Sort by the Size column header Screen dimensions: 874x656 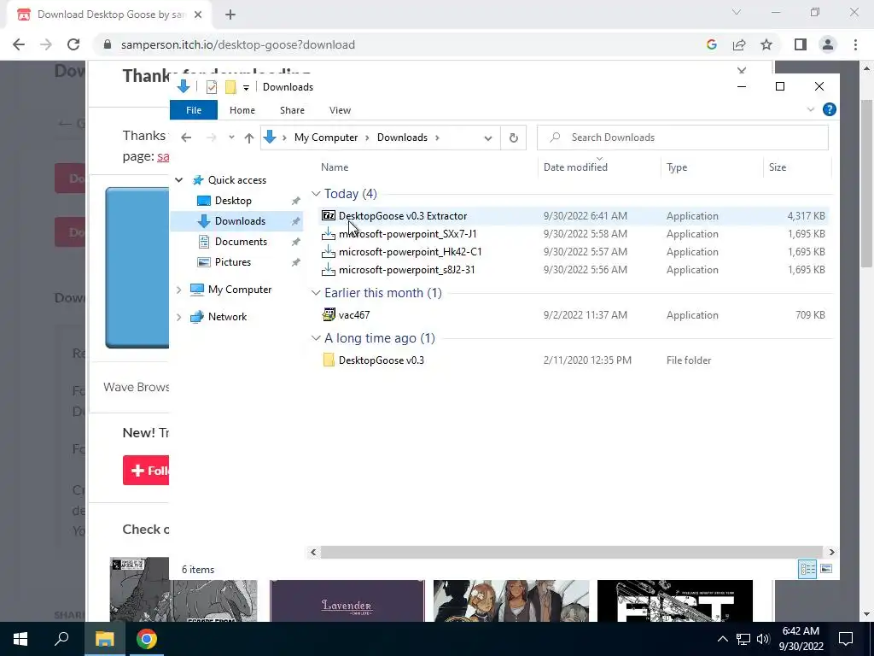point(777,167)
